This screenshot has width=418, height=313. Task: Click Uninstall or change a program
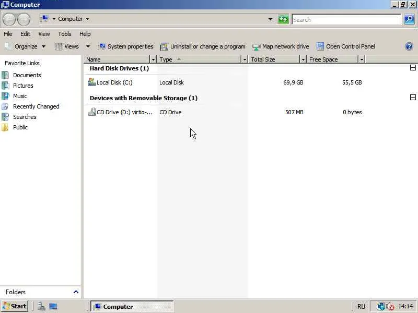click(203, 46)
